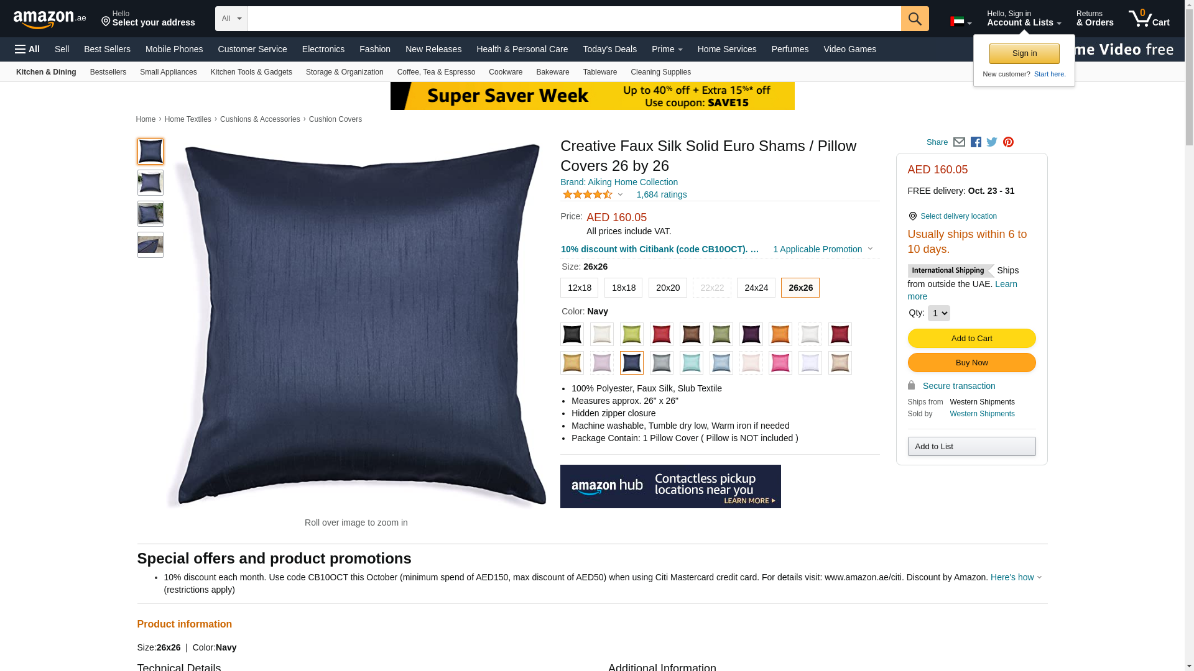
Task: Share product via email icon
Action: point(959,142)
